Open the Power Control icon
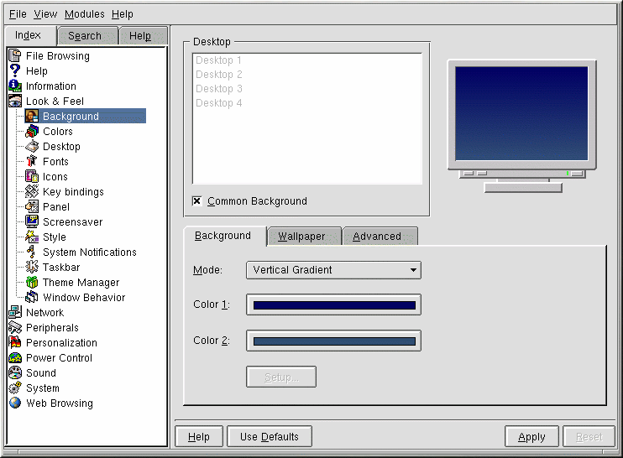Image resolution: width=623 pixels, height=458 pixels. point(14,358)
